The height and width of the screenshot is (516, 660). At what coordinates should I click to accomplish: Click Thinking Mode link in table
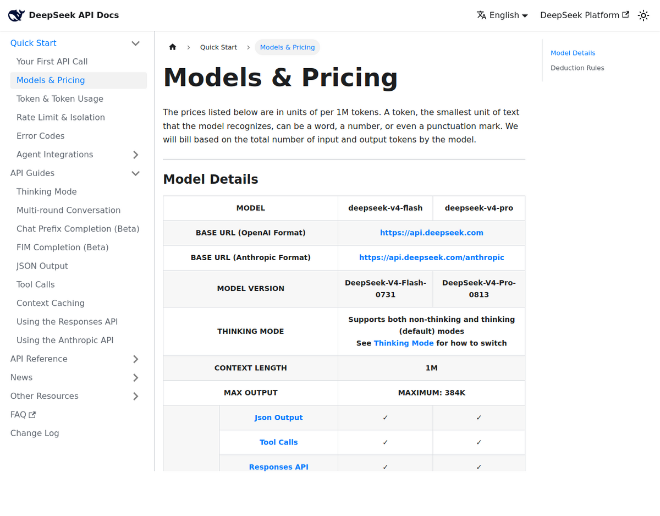coord(404,343)
